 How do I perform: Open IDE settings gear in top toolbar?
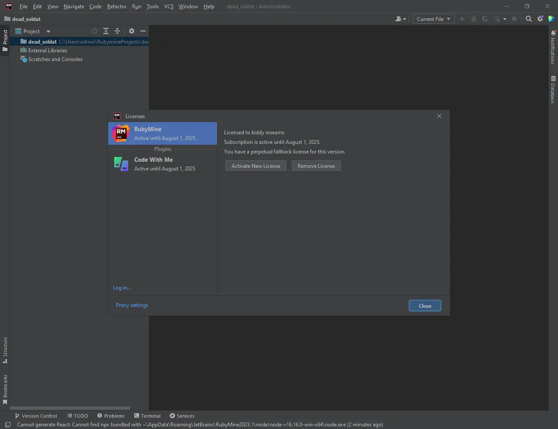click(541, 19)
